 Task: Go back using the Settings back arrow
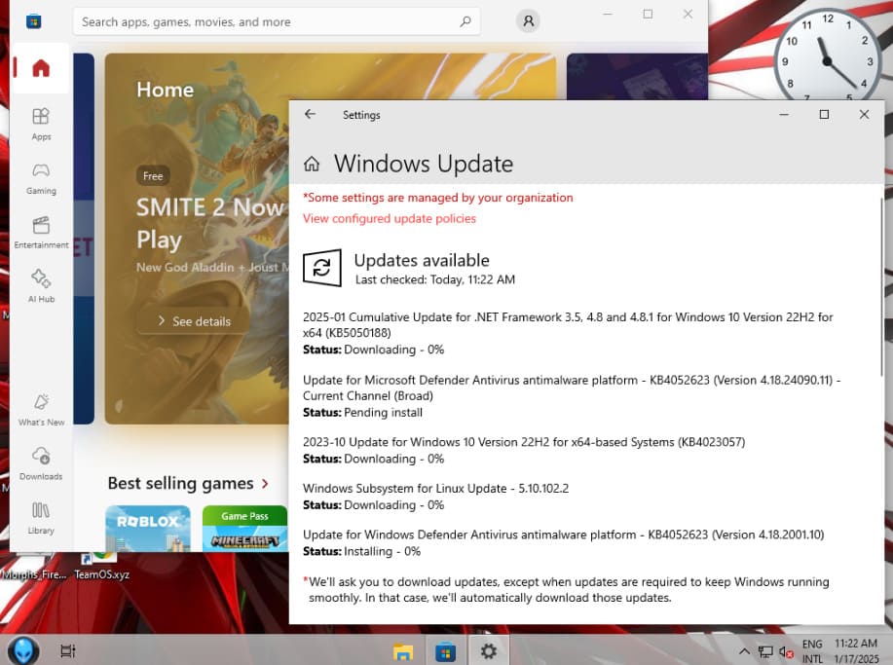click(310, 115)
